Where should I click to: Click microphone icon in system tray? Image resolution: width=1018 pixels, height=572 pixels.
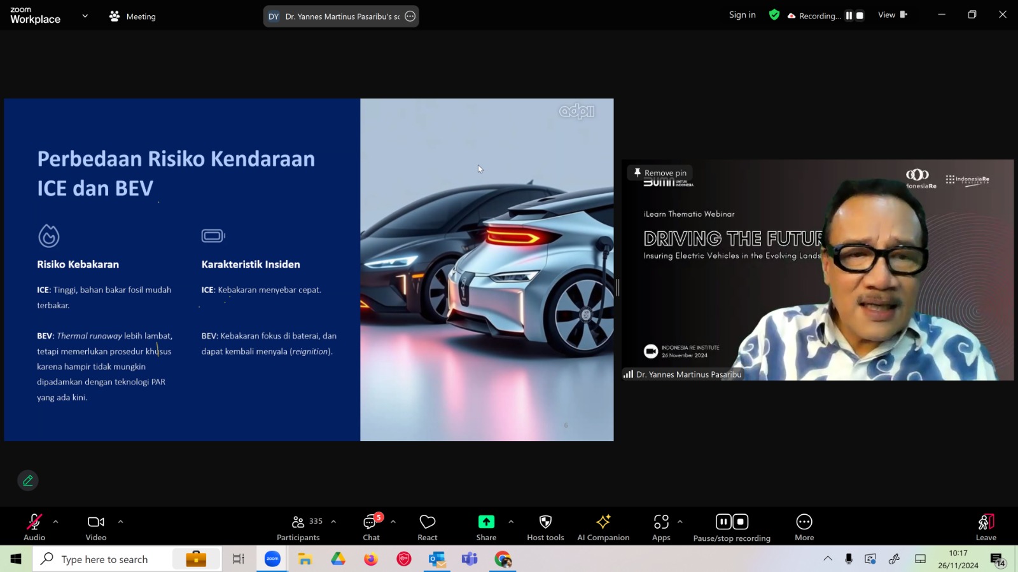[x=849, y=559]
